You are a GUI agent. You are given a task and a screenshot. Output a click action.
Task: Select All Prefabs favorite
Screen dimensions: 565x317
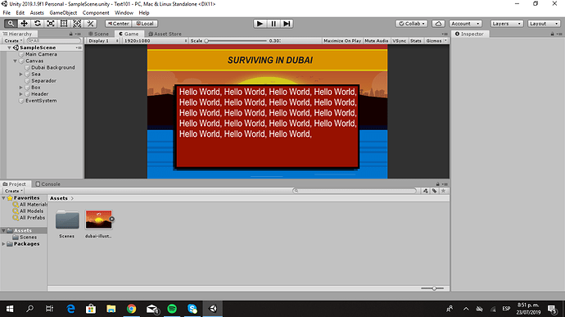pos(32,218)
